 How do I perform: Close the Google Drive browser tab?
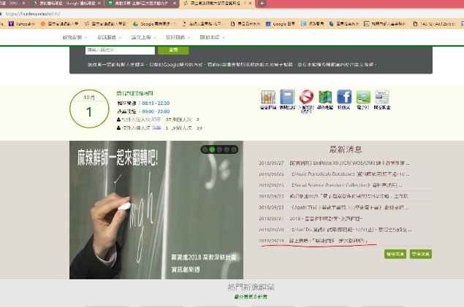tap(99, 3)
